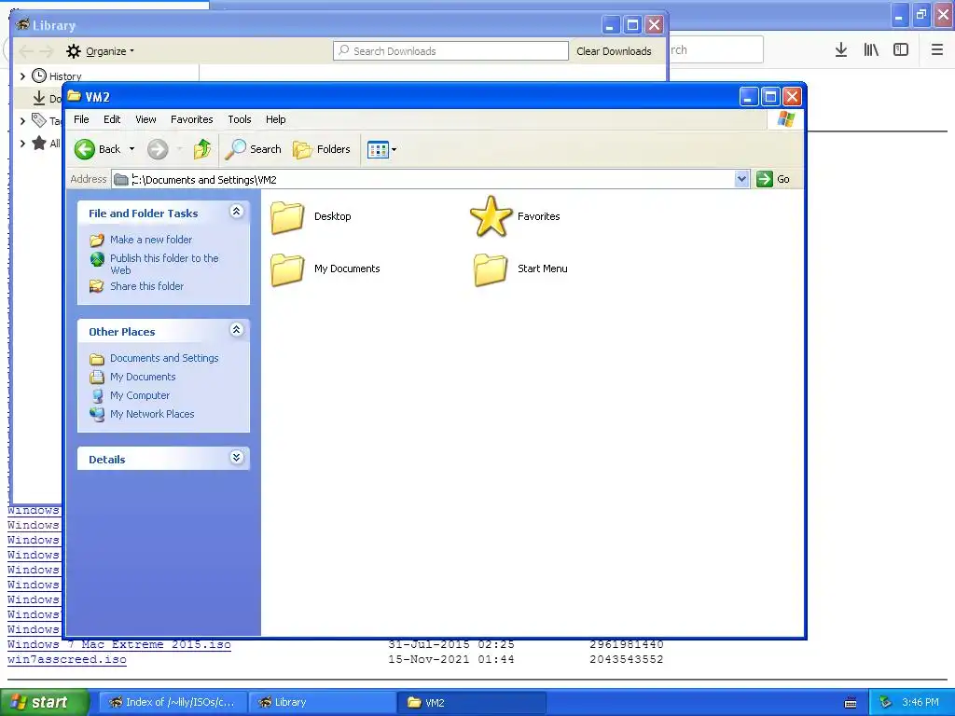The height and width of the screenshot is (716, 955).
Task: Collapse the Other Places panel
Action: (236, 330)
